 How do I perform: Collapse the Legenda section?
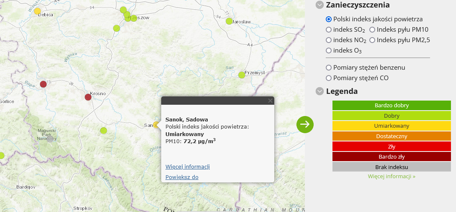coord(320,91)
